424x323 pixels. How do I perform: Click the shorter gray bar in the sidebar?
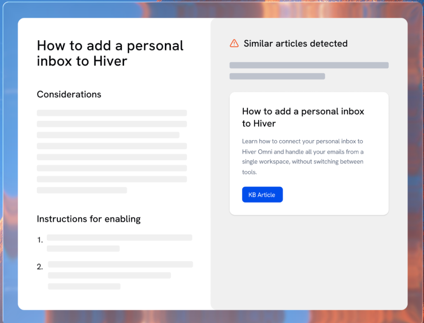pyautogui.click(x=277, y=76)
